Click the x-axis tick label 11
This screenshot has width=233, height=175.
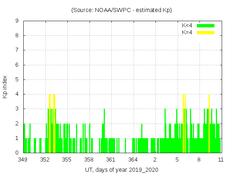click(221, 159)
